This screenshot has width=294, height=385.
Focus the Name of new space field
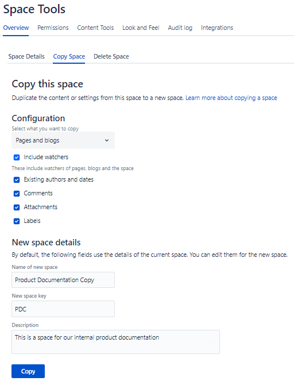point(63,280)
